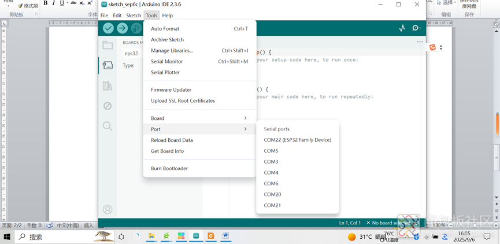
Task: Select Burn Bootloader menu entry
Action: tap(169, 168)
